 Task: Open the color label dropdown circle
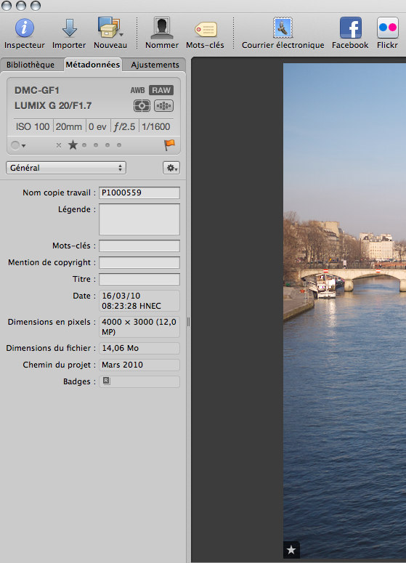click(x=18, y=145)
